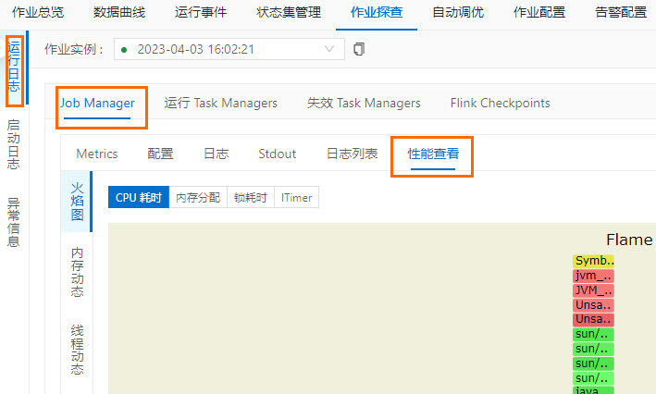The height and width of the screenshot is (394, 656).
Task: Open the Job Manager tab
Action: point(97,103)
